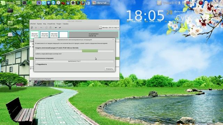
Task: Click the Resize/Move toolbar icon
Action: [x=41, y=28]
